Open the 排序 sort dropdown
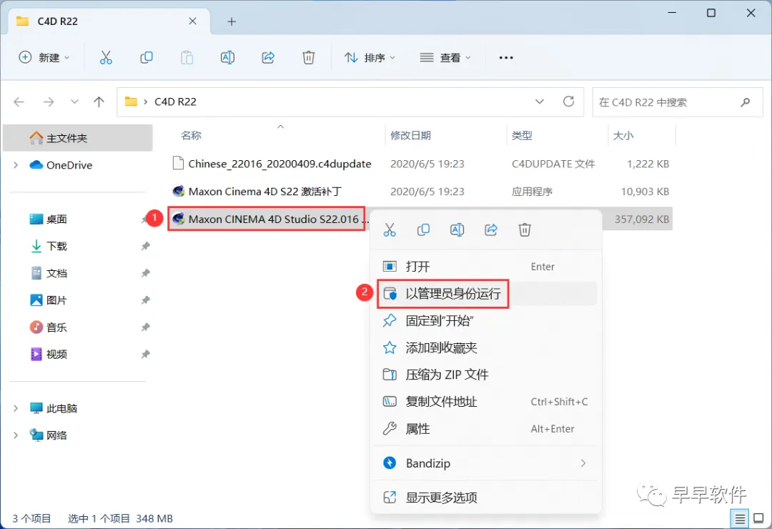This screenshot has height=529, width=772. click(x=370, y=58)
